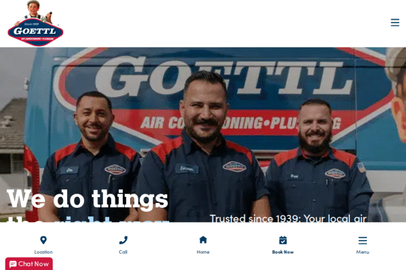Expand the Menu label in bottom navigation

click(363, 252)
